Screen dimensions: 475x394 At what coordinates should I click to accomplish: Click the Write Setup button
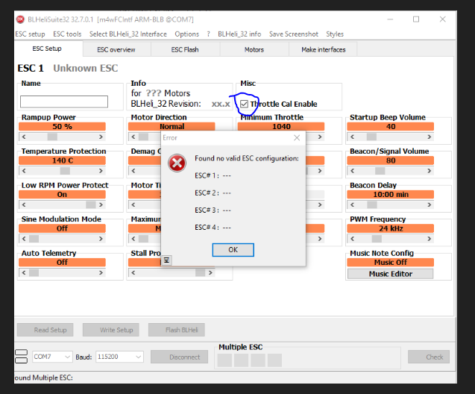111,330
